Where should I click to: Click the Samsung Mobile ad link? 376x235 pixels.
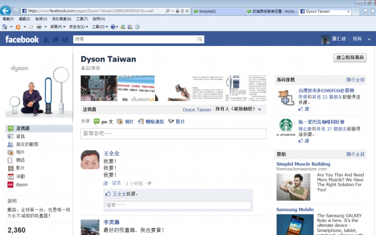pos(295,209)
